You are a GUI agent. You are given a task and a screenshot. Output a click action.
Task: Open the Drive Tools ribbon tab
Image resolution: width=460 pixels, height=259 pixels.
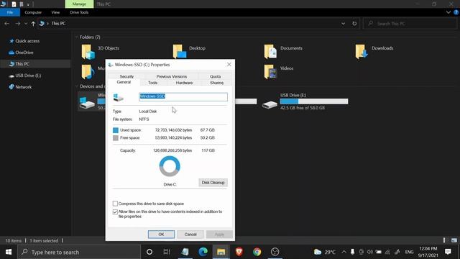tap(79, 12)
